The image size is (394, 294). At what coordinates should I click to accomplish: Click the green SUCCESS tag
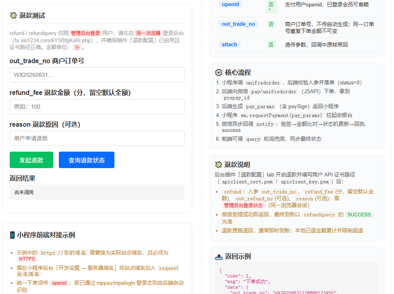[x=359, y=215]
